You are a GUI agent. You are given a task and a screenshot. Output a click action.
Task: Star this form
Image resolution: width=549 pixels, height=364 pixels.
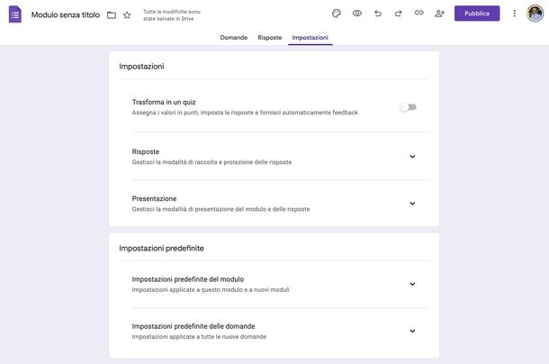pyautogui.click(x=127, y=14)
